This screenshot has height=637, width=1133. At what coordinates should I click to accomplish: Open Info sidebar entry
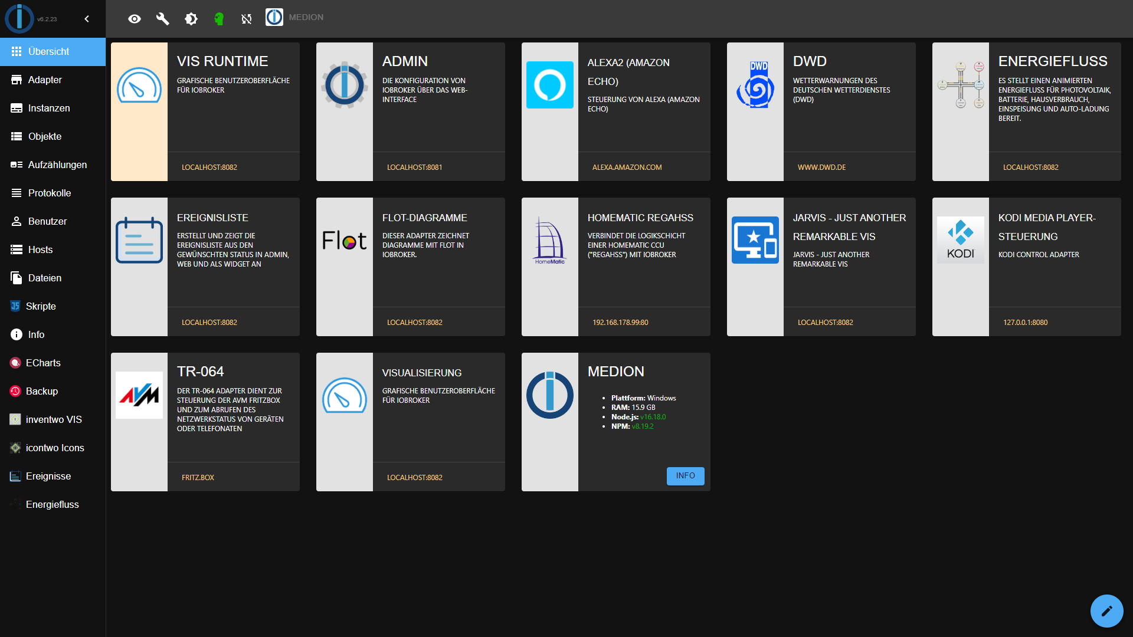click(x=53, y=334)
